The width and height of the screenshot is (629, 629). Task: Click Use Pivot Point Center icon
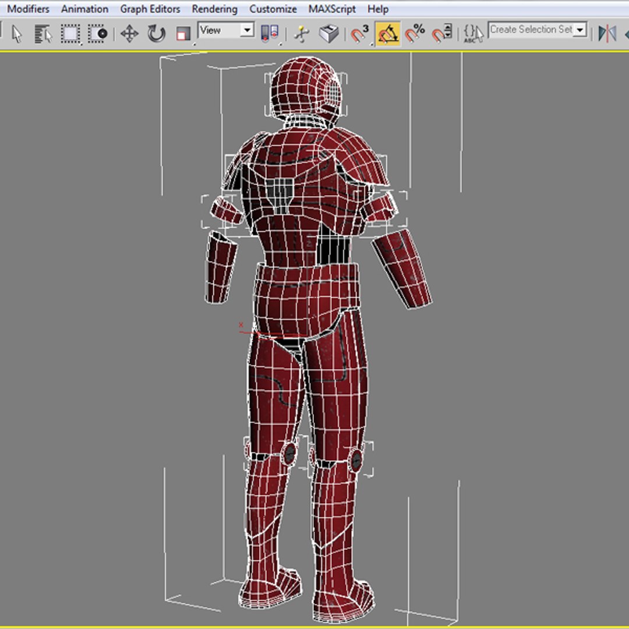coord(270,34)
